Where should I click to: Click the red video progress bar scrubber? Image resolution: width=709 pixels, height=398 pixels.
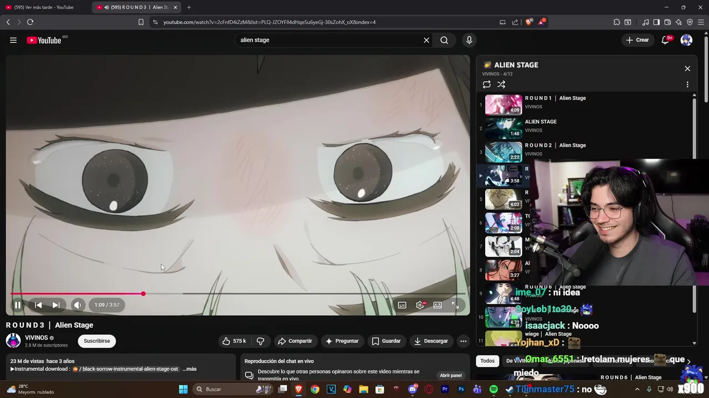click(143, 294)
